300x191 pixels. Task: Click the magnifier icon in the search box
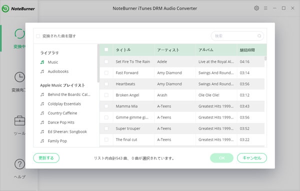coord(259,36)
